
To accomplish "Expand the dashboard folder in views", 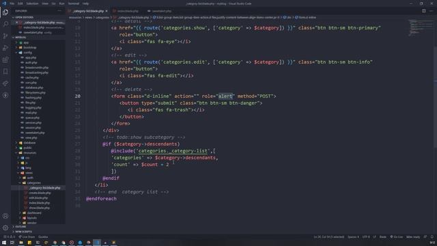I will tap(34, 213).
